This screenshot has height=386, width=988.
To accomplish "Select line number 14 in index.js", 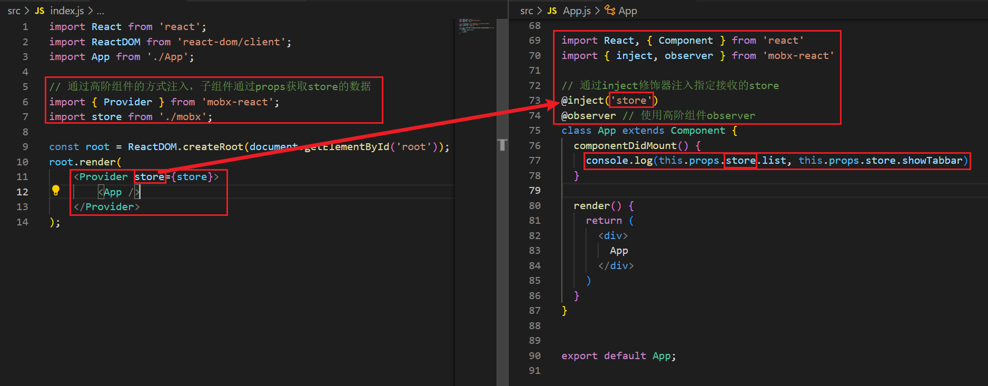I will (x=22, y=222).
